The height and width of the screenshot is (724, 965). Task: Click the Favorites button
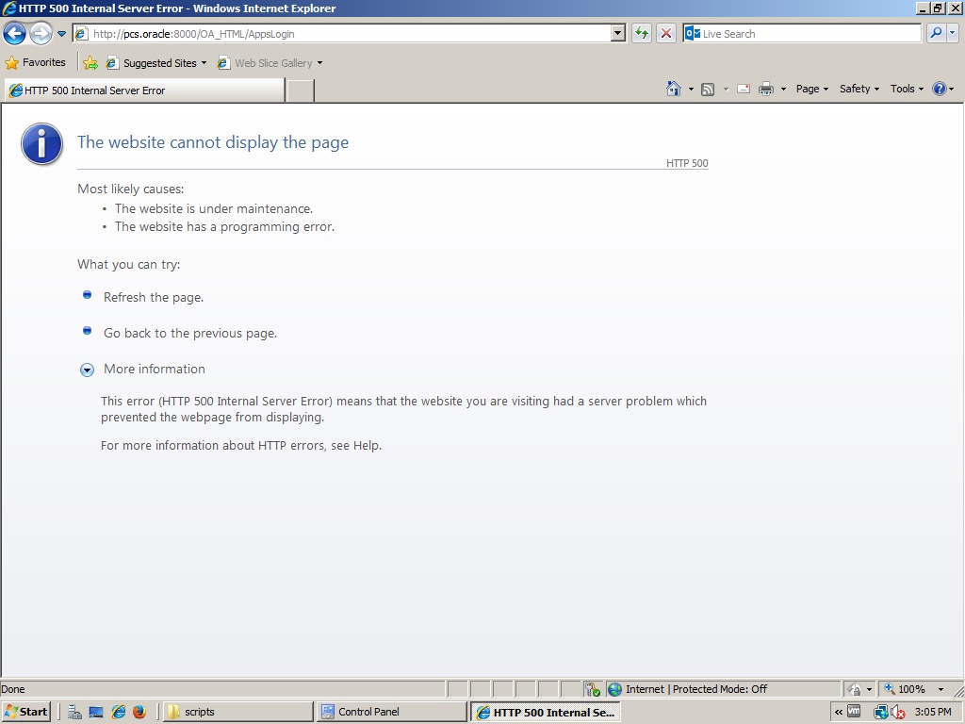coord(36,63)
